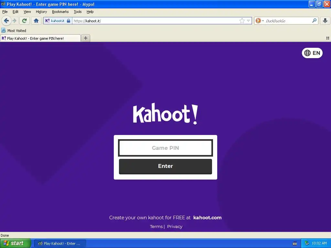Open the Help menu
This screenshot has height=248, width=331.
[x=90, y=12]
